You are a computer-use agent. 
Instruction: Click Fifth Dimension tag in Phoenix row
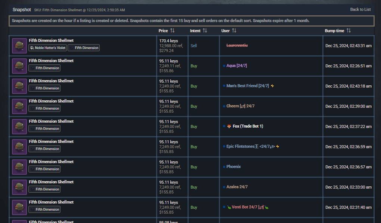[x=44, y=169]
